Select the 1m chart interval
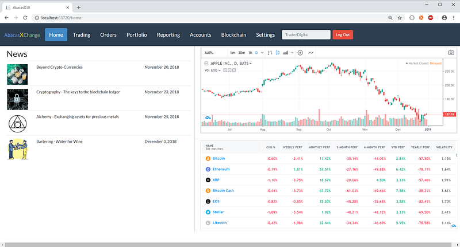The image size is (460, 247). pos(233,53)
